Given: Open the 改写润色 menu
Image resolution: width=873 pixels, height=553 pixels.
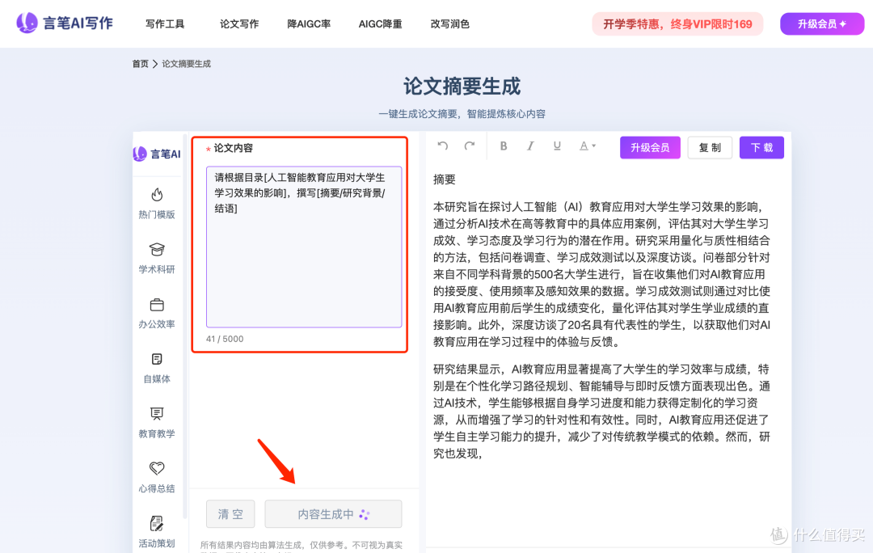Looking at the screenshot, I should click(450, 24).
